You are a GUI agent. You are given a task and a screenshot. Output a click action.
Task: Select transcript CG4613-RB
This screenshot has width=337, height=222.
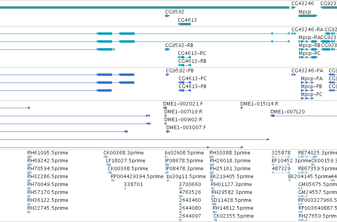point(192,61)
